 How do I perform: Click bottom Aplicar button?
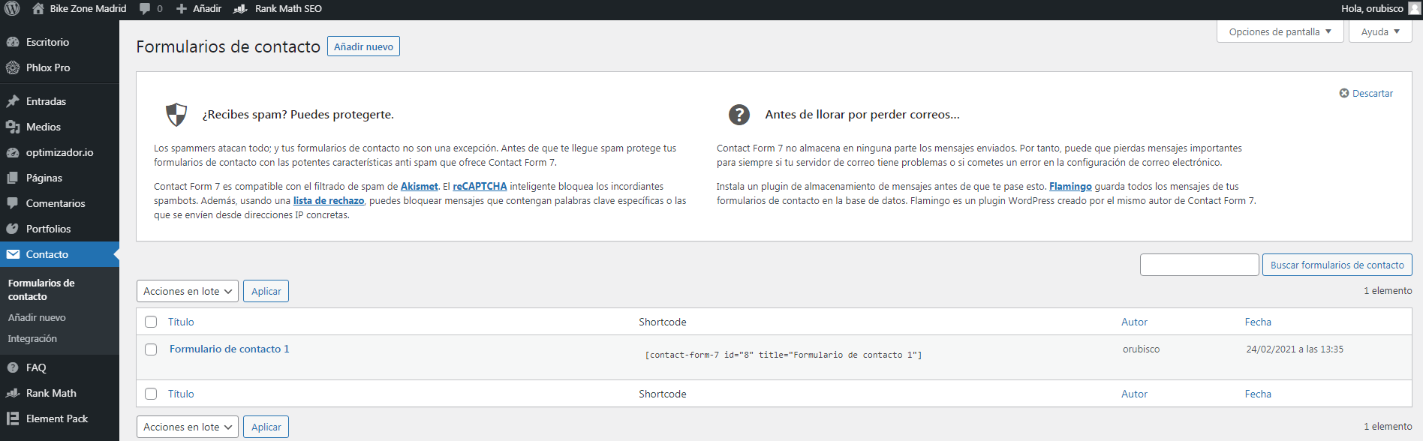click(266, 427)
